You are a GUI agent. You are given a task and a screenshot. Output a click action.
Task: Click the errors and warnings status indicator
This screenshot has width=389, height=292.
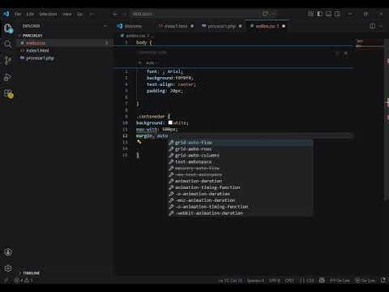pos(24,281)
